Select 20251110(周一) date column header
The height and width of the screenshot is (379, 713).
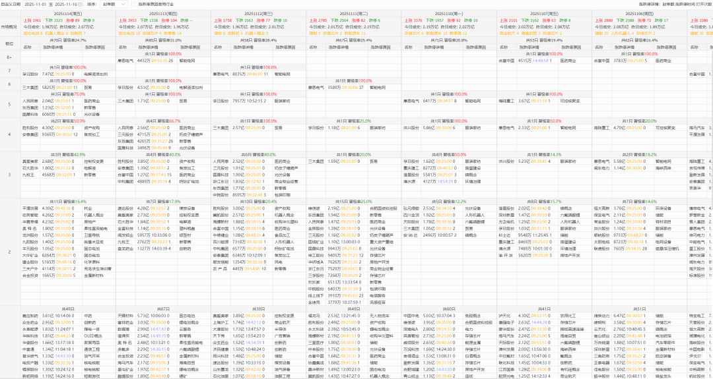(450, 13)
